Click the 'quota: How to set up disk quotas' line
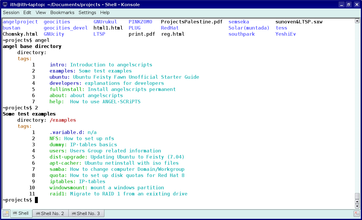The width and height of the screenshot is (362, 220). (117, 175)
